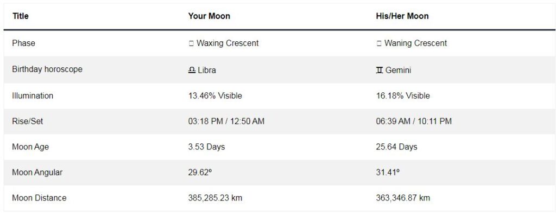This screenshot has width=556, height=214.
Task: Select the 03:18 PM / 12:50 AM rise/set time
Action: click(x=226, y=121)
